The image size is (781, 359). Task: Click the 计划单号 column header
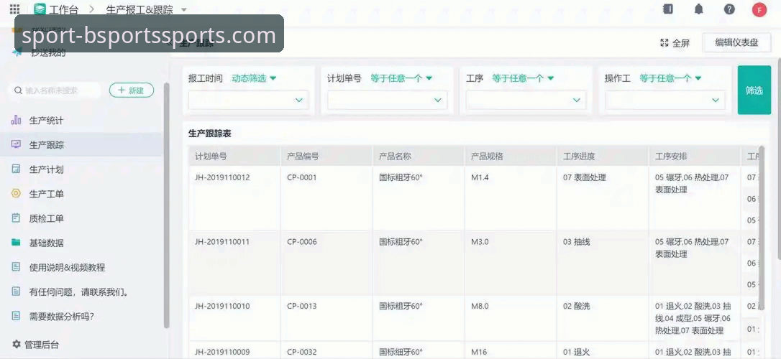coord(234,156)
